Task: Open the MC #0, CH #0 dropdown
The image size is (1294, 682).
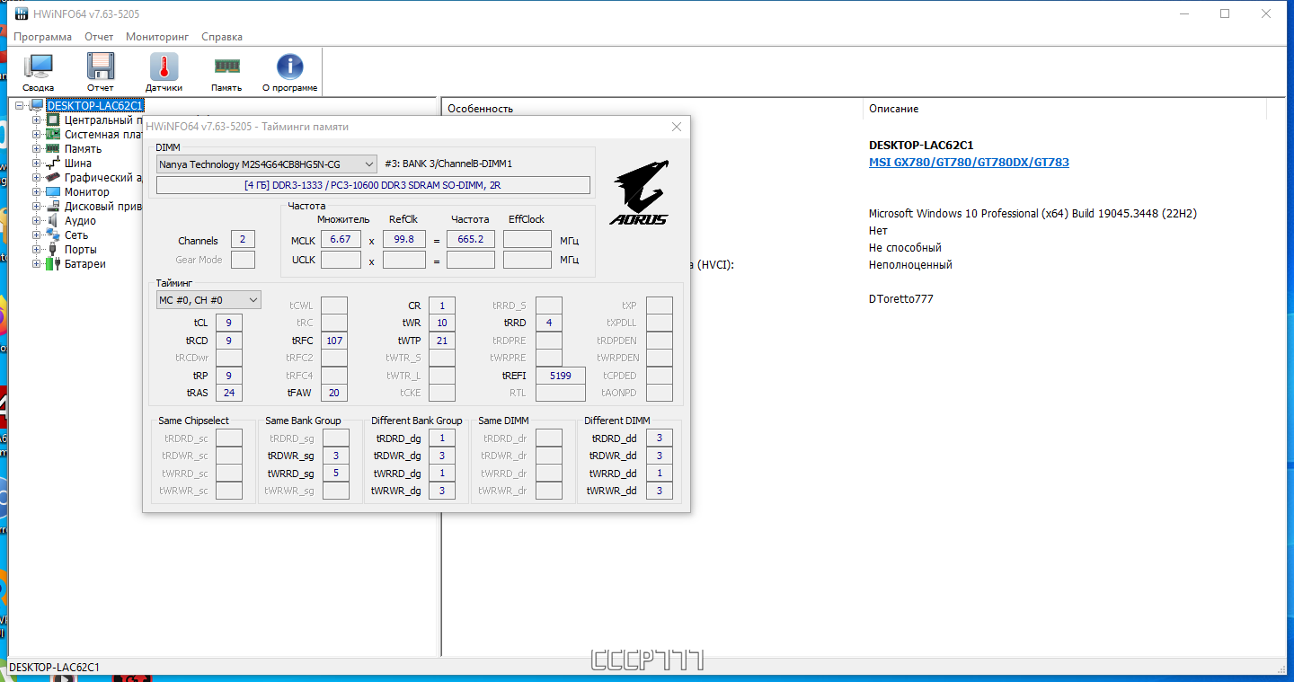Action: [208, 300]
